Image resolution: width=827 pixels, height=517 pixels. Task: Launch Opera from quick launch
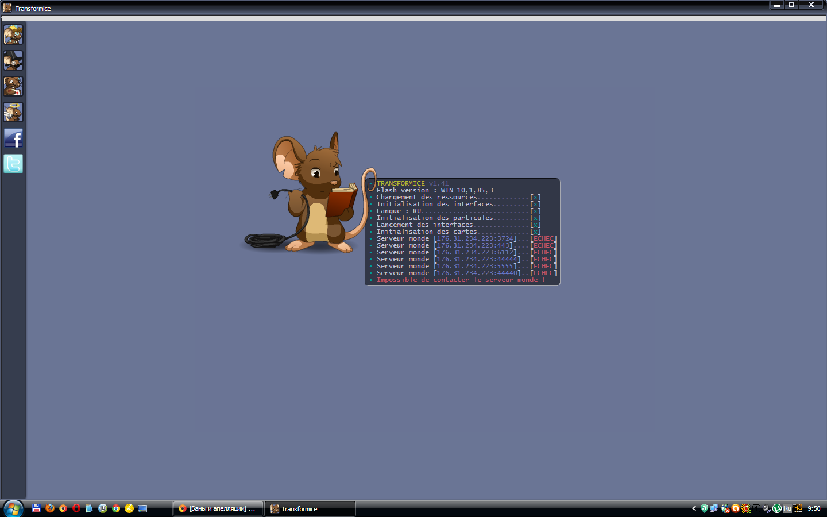point(76,508)
